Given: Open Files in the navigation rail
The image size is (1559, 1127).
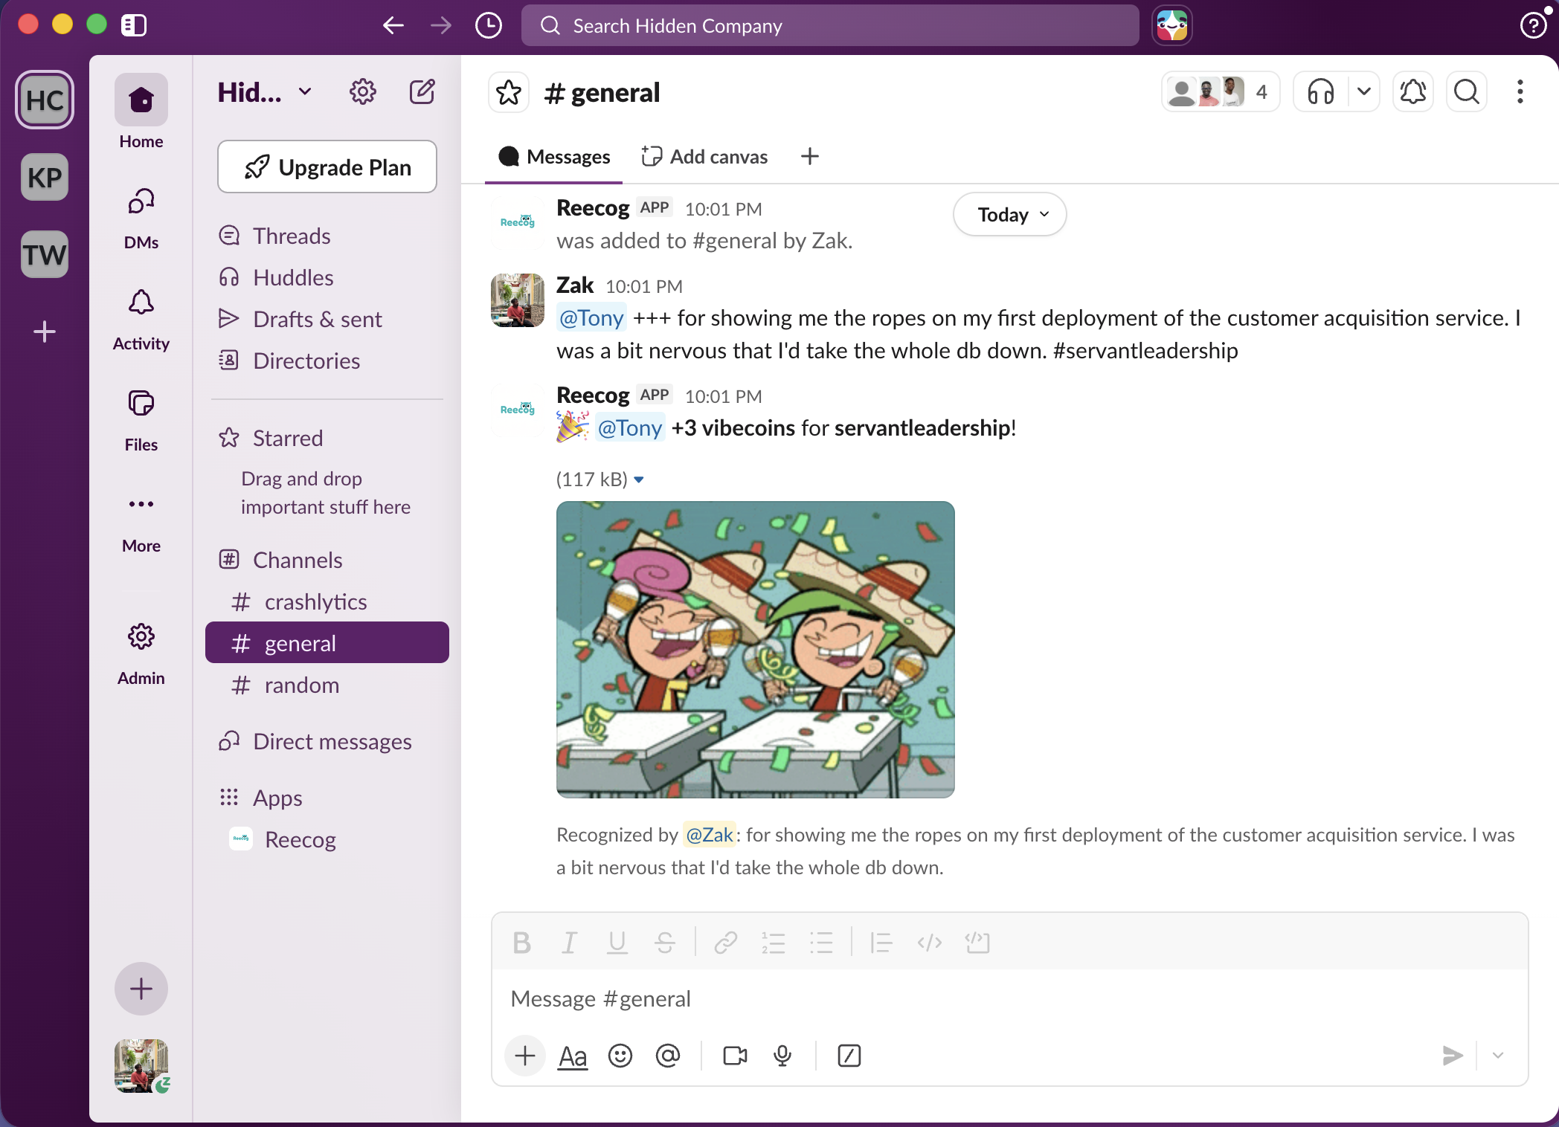Looking at the screenshot, I should (141, 421).
